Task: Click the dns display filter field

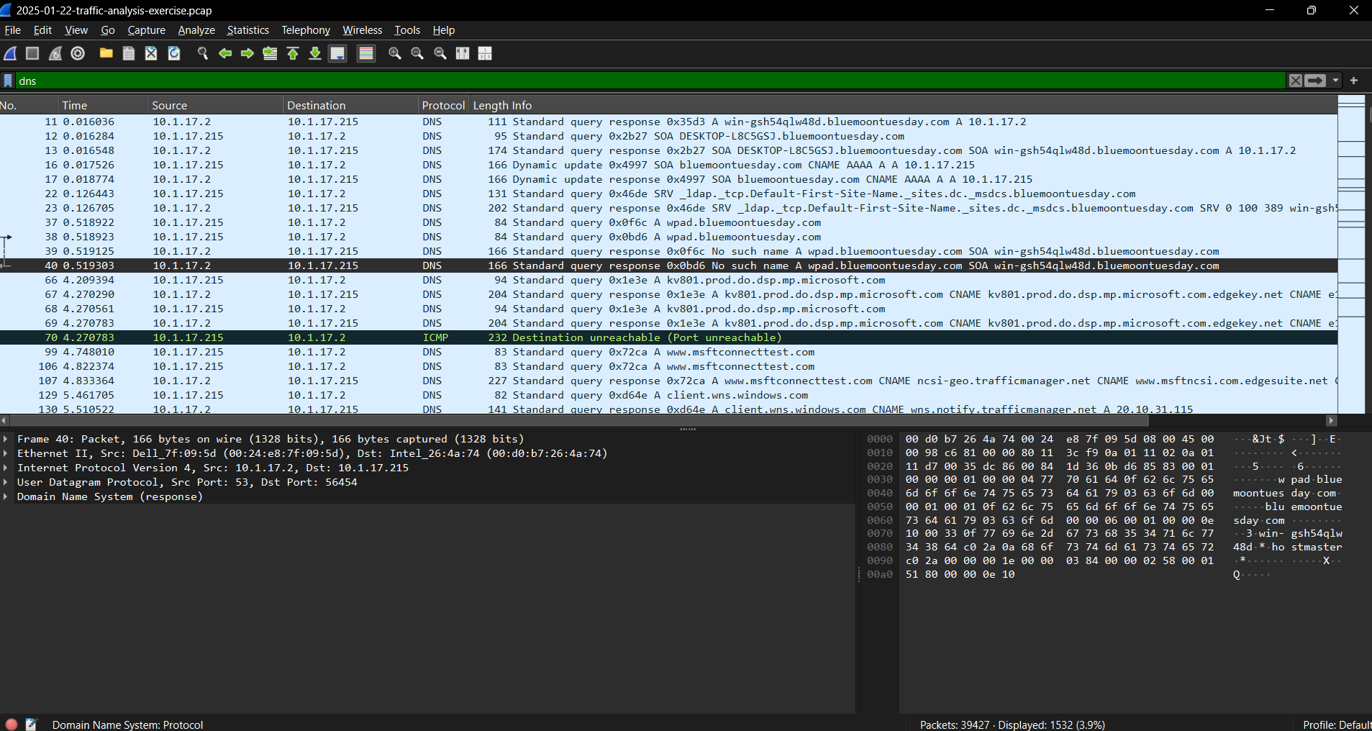Action: [x=651, y=81]
